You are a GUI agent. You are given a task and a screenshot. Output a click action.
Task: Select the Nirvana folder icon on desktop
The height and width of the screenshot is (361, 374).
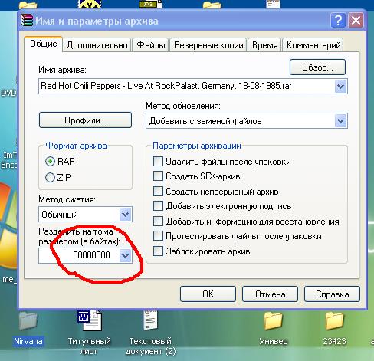pyautogui.click(x=28, y=321)
